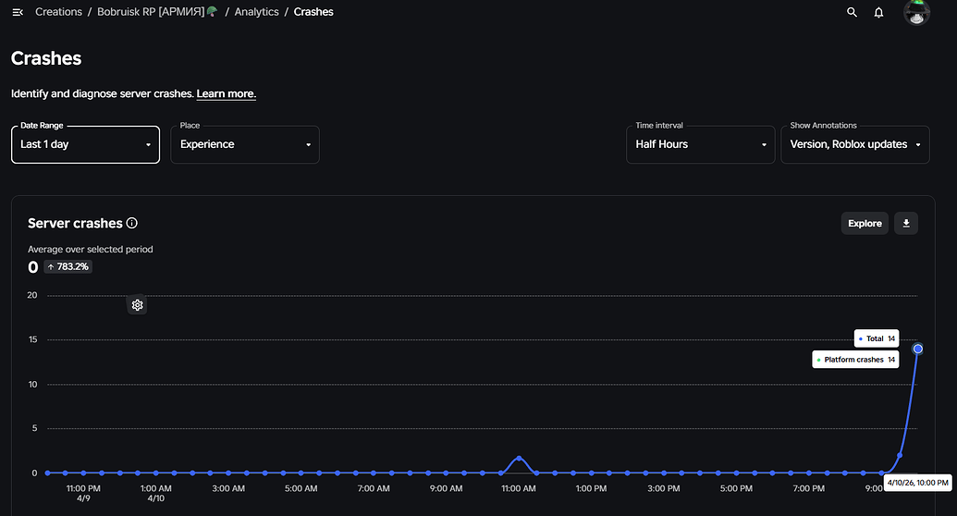Click the highlighted 10:00 PM data point

pos(917,350)
